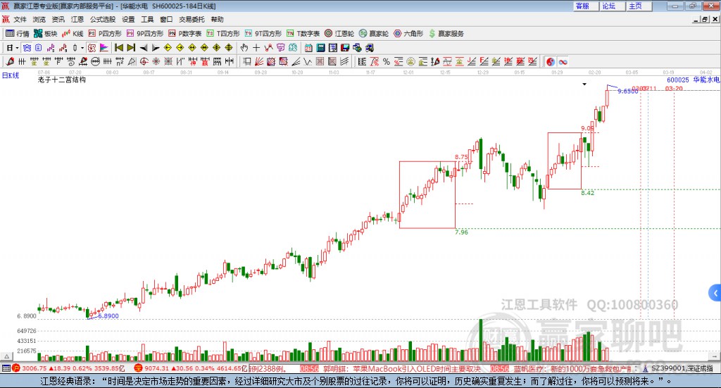Click the yin-yang icon
721x388 pixels.
pyautogui.click(x=551, y=61)
